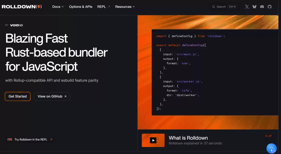Open the GitHub icon link

click(x=270, y=7)
